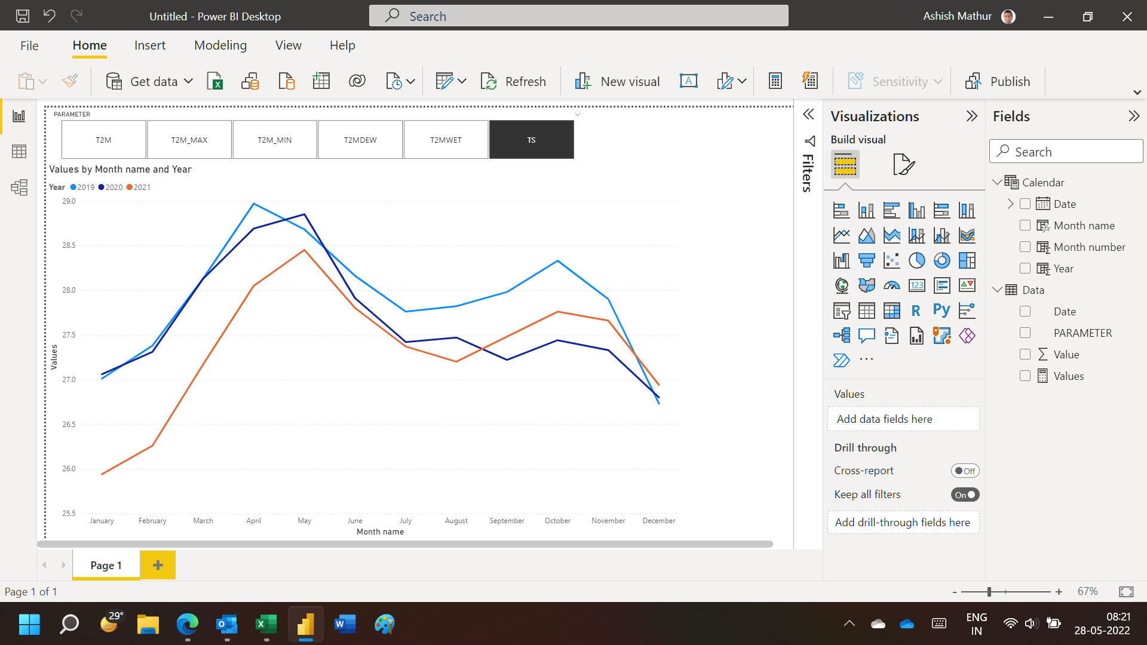This screenshot has height=645, width=1147.
Task: Collapse the Visualizations pane
Action: point(972,116)
